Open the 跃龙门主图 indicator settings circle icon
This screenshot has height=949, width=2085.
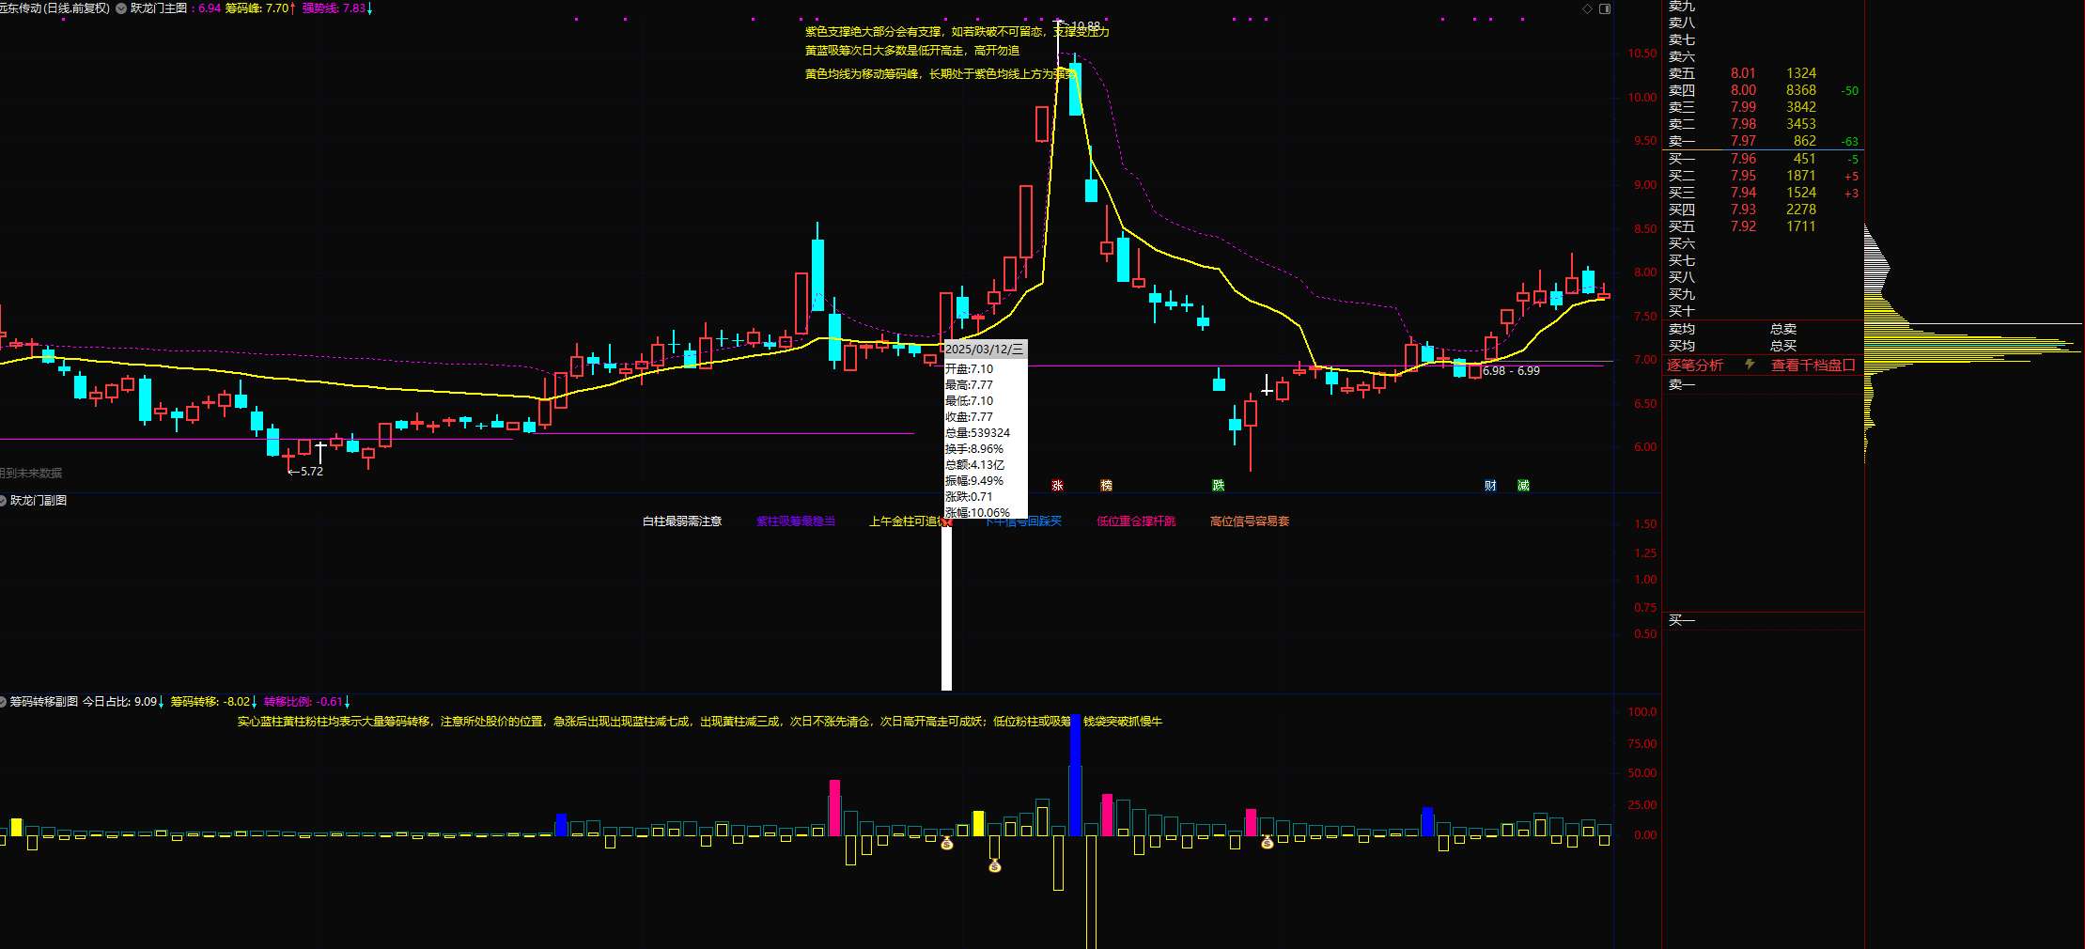pyautogui.click(x=121, y=8)
